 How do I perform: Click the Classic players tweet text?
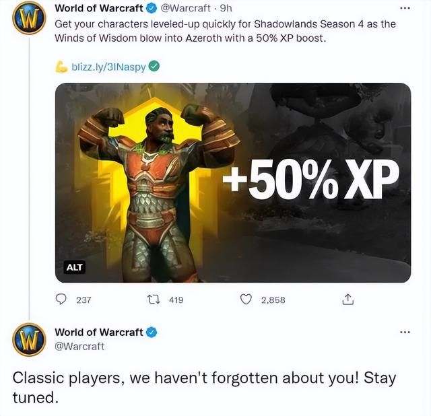click(x=204, y=388)
